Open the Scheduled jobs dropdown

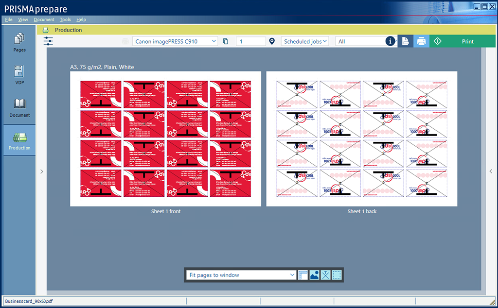click(x=305, y=41)
